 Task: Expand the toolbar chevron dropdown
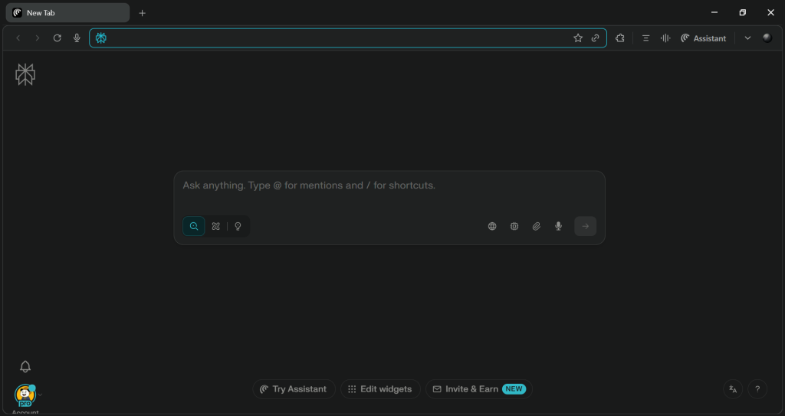tap(747, 38)
